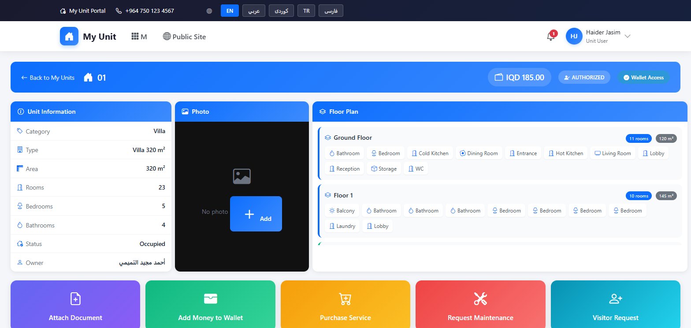
Task: Open the M grid menu item
Action: [x=139, y=37]
